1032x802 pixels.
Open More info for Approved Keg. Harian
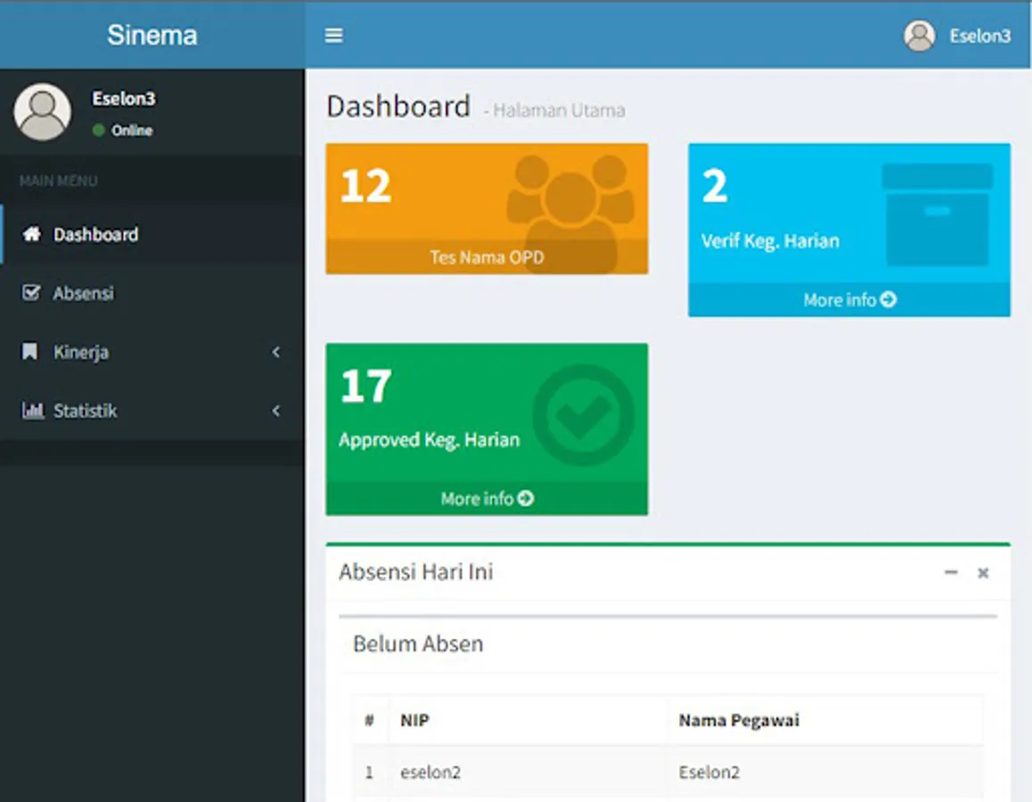pos(487,499)
